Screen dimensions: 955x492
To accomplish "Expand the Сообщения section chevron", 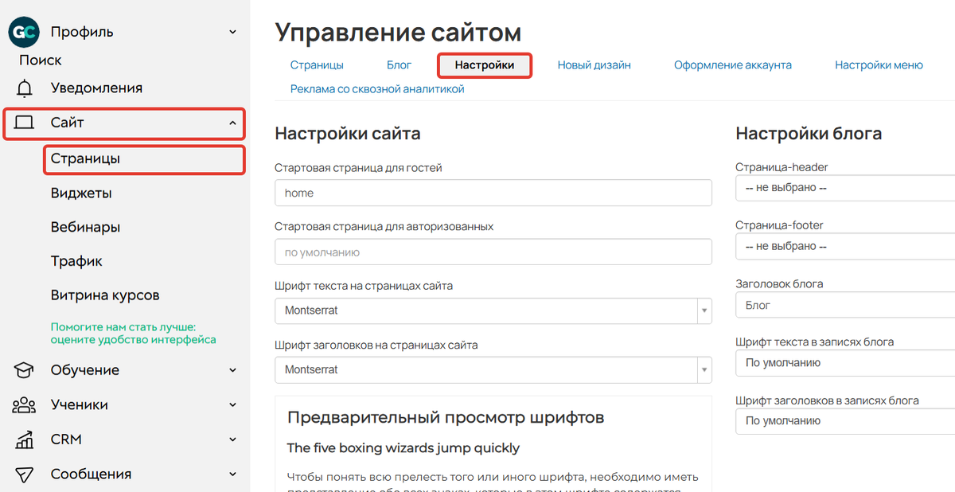I will 232,474.
